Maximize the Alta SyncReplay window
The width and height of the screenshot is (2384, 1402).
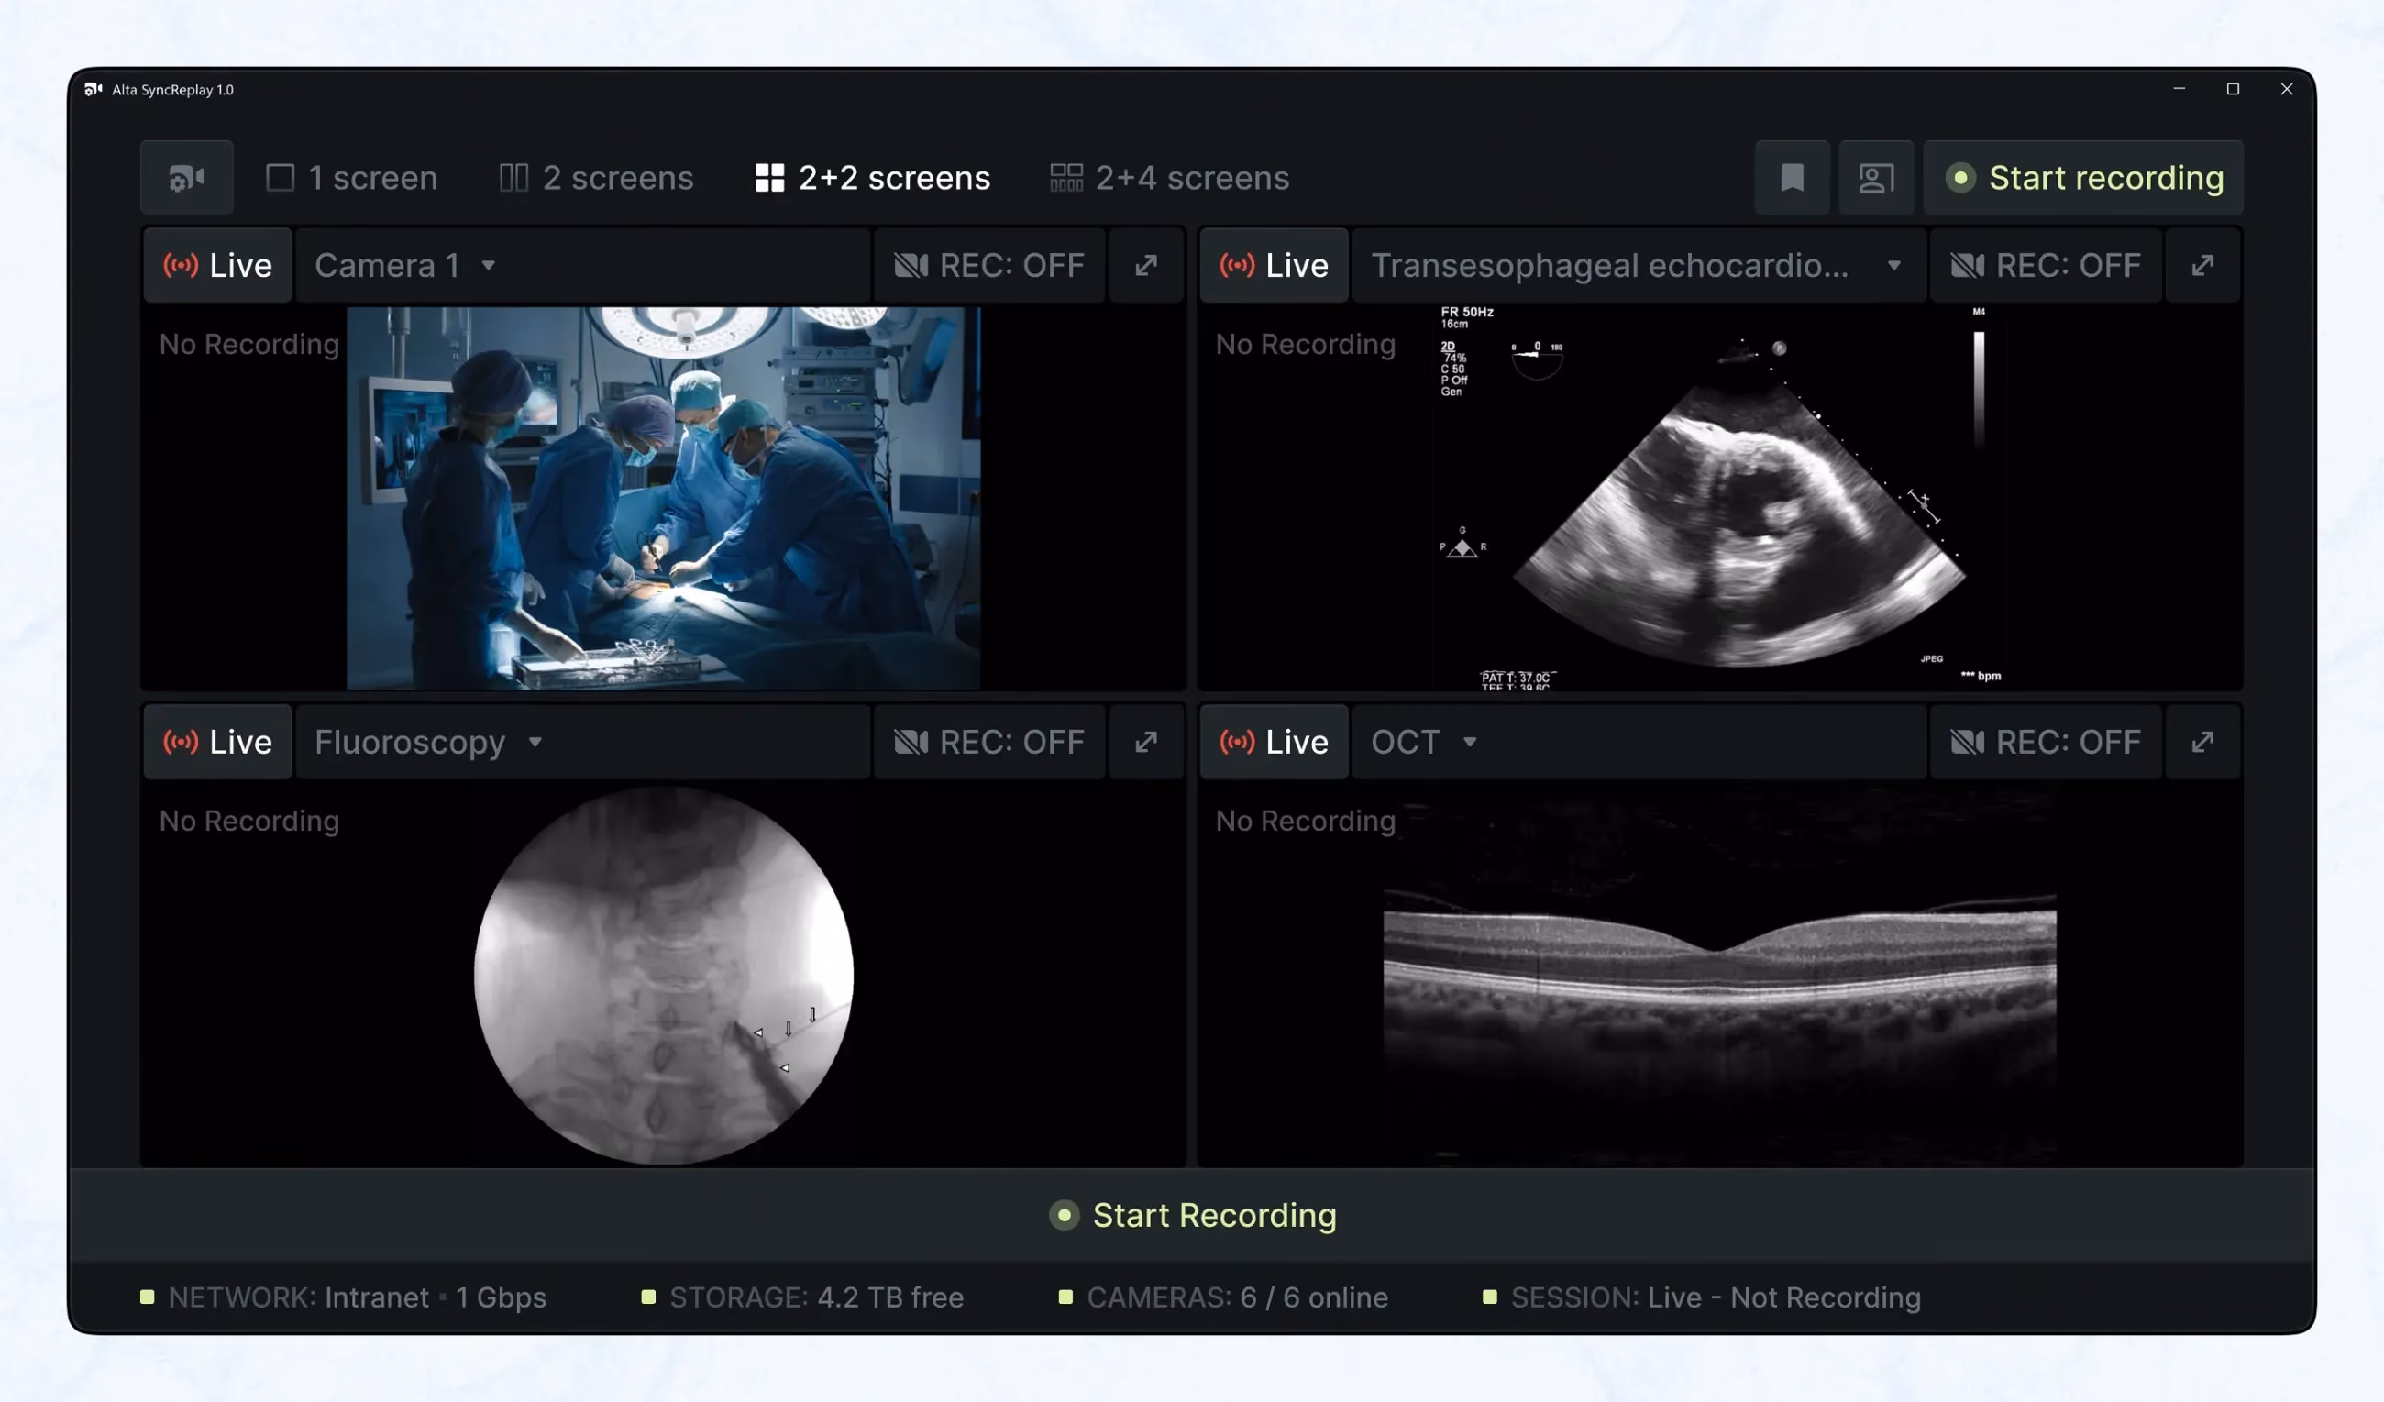tap(2233, 89)
